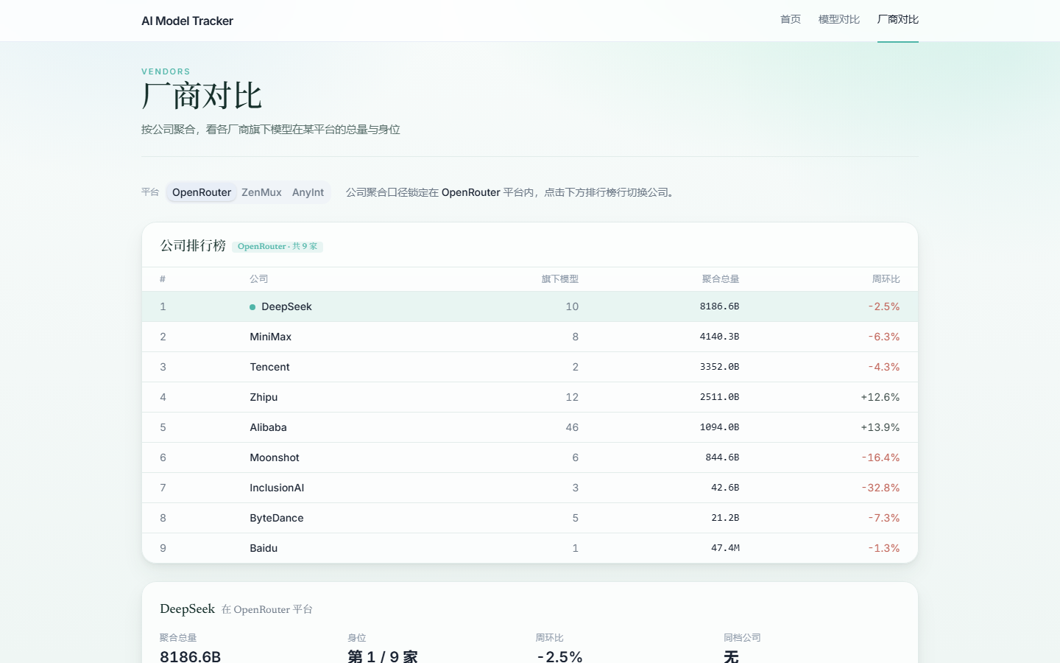Click DeepSeek's 8186.6B total in the table

coord(719,306)
